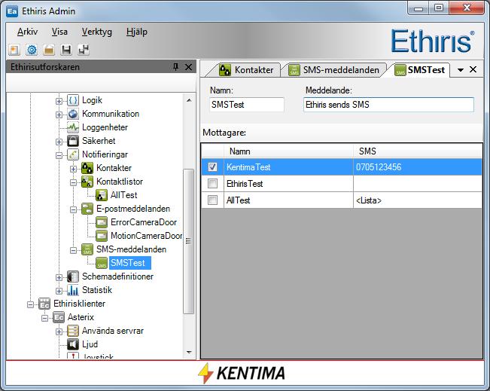Close the Ethirisutforskaren panel
The width and height of the screenshot is (490, 391).
pos(188,67)
